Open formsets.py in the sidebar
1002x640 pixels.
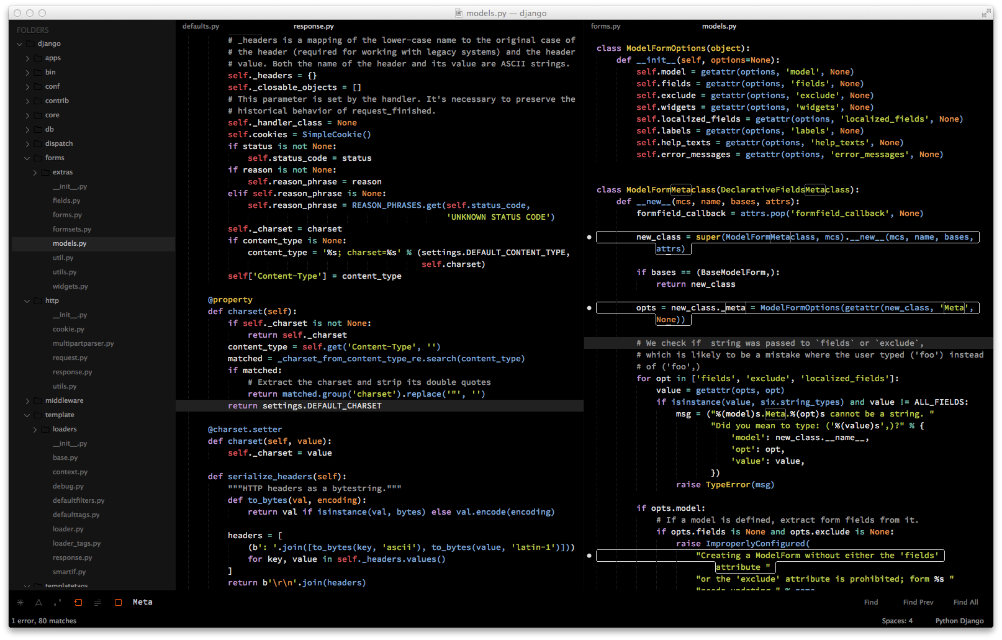click(x=72, y=229)
